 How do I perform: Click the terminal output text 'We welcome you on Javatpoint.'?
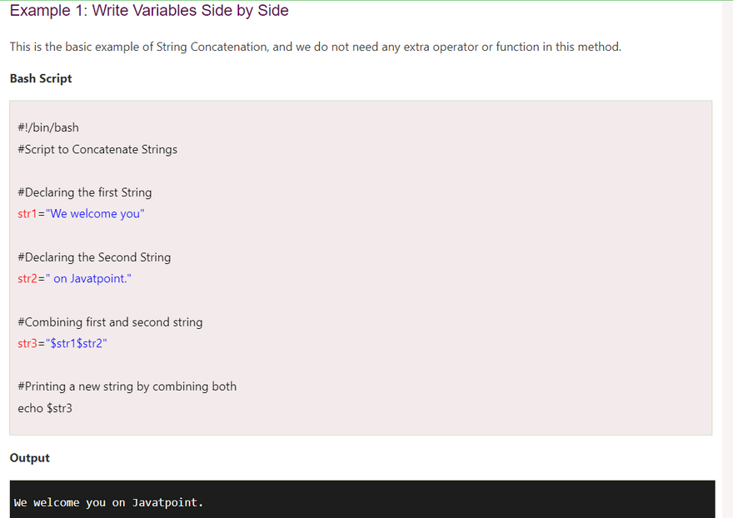click(108, 503)
